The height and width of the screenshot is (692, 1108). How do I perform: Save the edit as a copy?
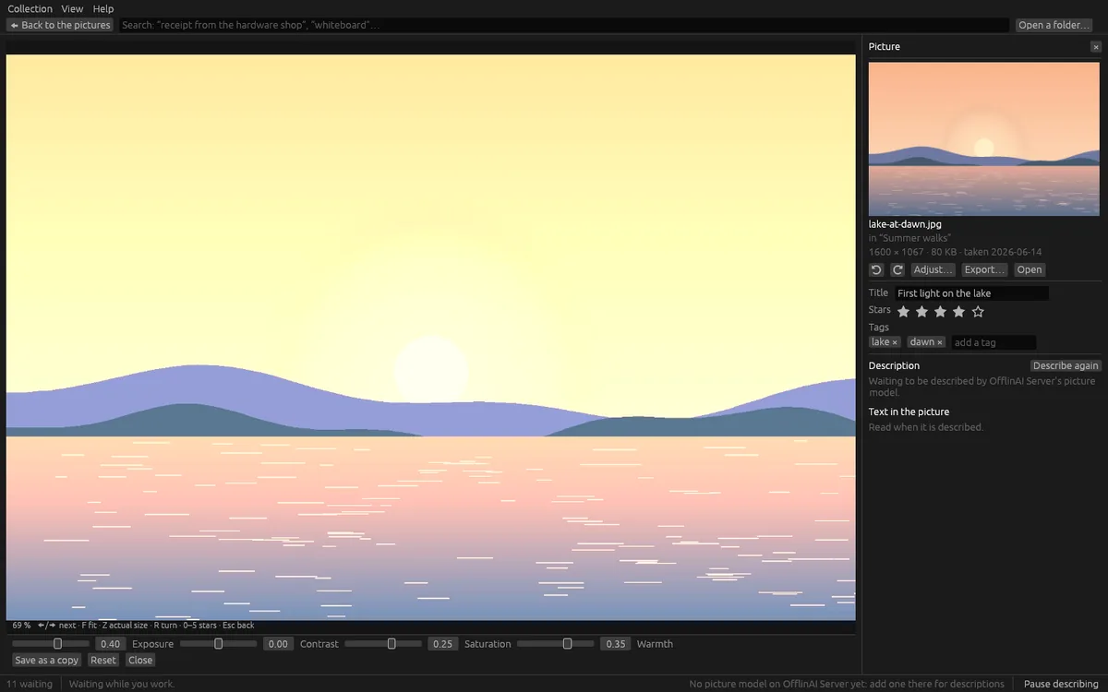point(47,660)
